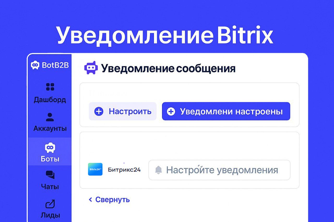Go to the Чаты menu label
The width and height of the screenshot is (334, 222).
point(50,187)
